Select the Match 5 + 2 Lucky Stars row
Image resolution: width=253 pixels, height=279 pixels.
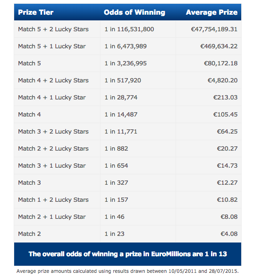pos(127,29)
